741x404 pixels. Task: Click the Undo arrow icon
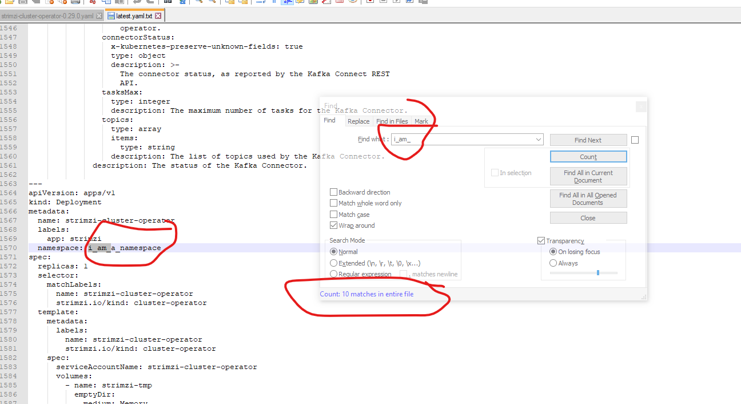click(136, 2)
